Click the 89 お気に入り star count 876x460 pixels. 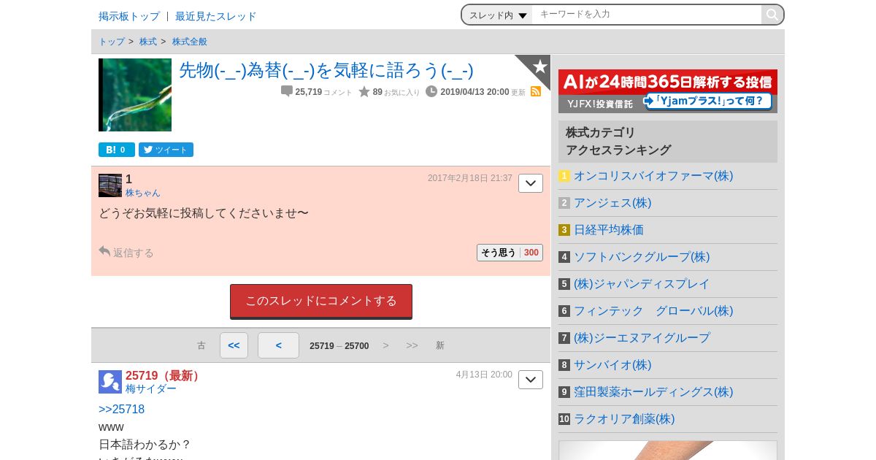(x=389, y=92)
